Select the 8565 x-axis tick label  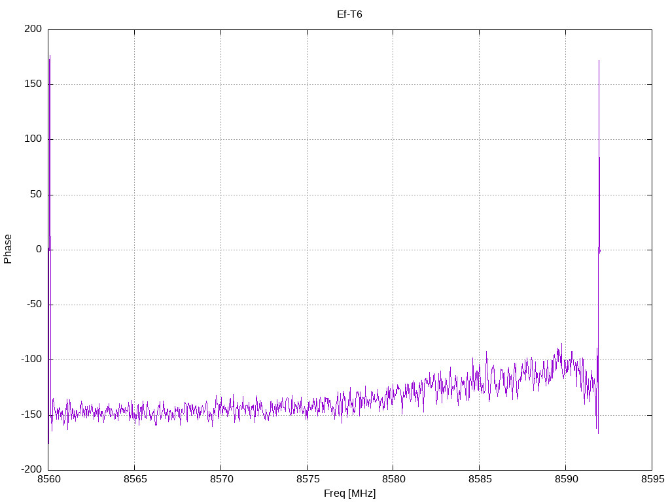click(x=134, y=480)
